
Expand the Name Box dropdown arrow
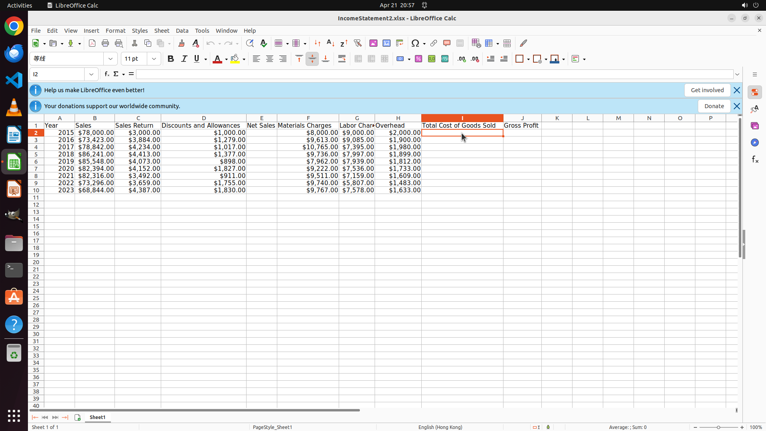pos(91,74)
